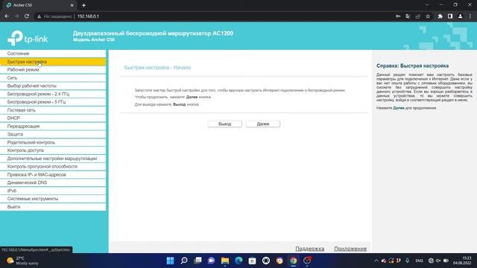The image size is (477, 268).
Task: Click the not-secure warning icon in address bar
Action: tap(39, 16)
